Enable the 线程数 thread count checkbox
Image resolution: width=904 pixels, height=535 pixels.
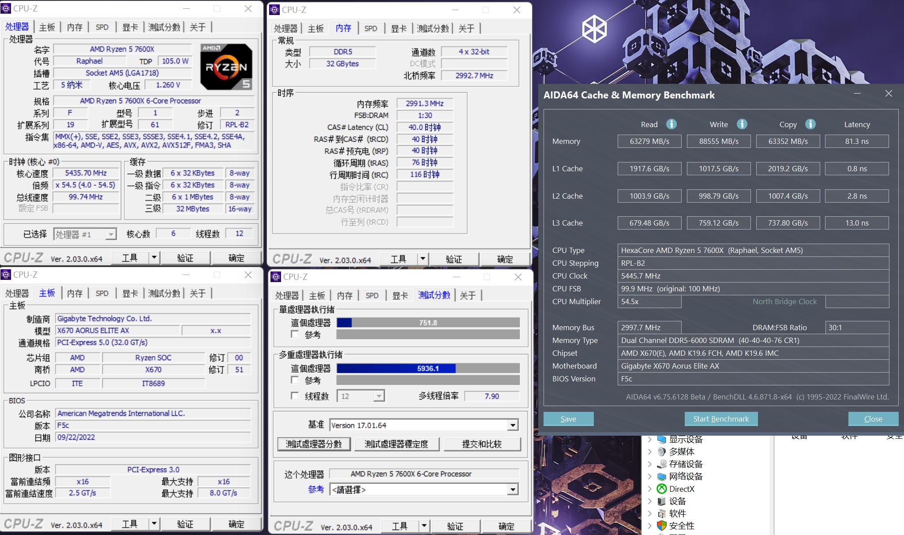pyautogui.click(x=296, y=396)
